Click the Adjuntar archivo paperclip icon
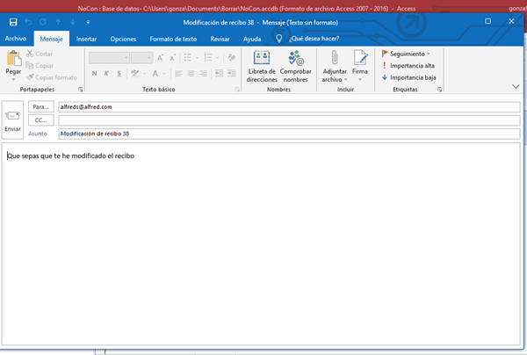Screen dimensions: 527x355 click(335, 59)
